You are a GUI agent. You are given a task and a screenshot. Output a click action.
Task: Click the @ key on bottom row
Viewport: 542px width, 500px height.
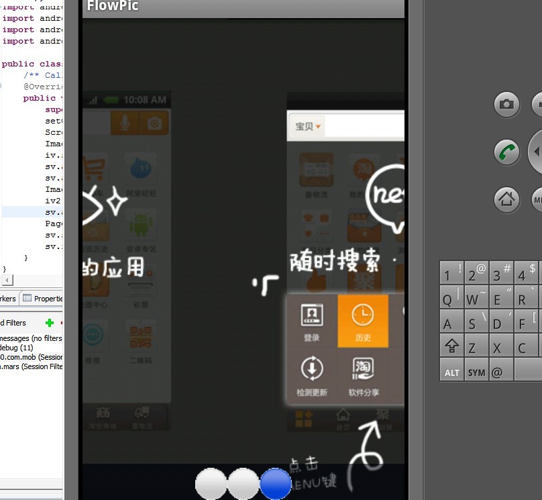click(502, 369)
